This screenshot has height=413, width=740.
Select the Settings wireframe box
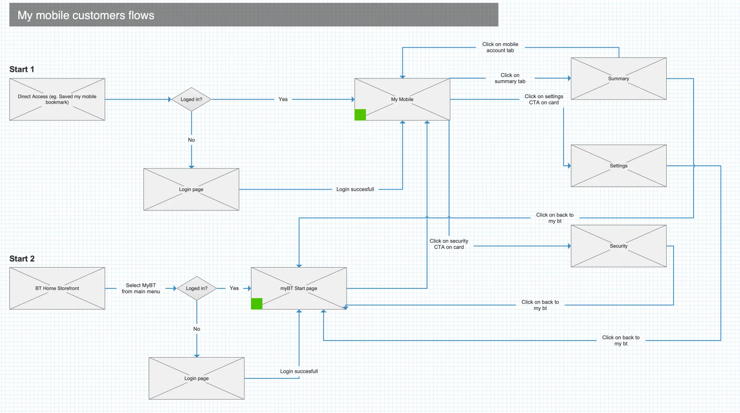619,166
